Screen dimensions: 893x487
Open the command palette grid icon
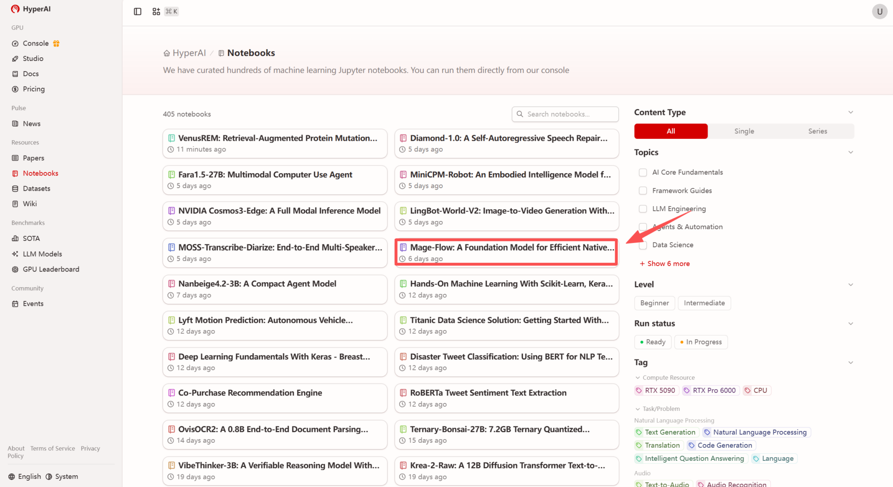(x=156, y=12)
